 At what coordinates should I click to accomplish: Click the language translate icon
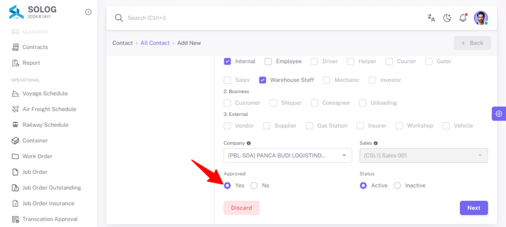431,18
